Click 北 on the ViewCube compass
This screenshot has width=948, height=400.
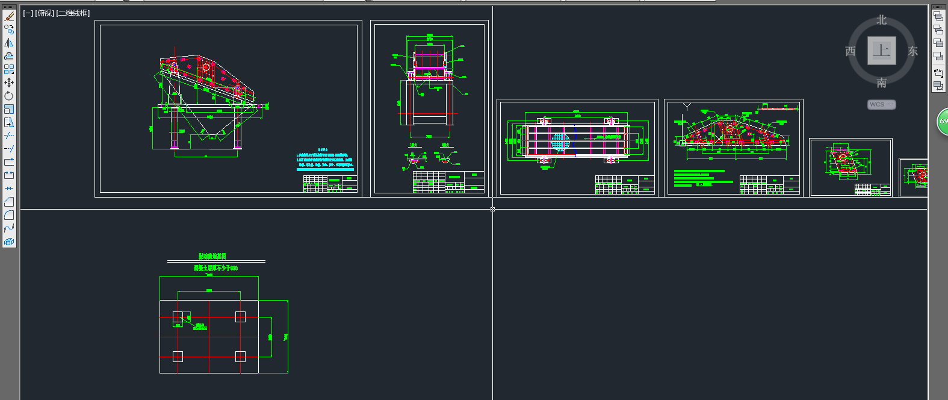coord(882,20)
